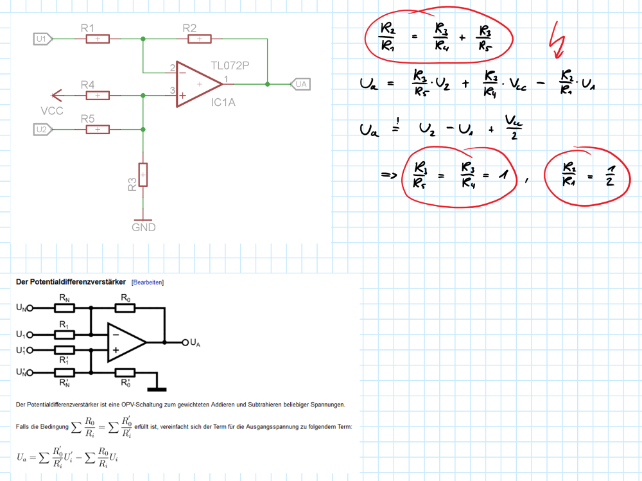Click the Bearbeiten link beside the heading
This screenshot has height=481, width=642.
click(x=148, y=283)
